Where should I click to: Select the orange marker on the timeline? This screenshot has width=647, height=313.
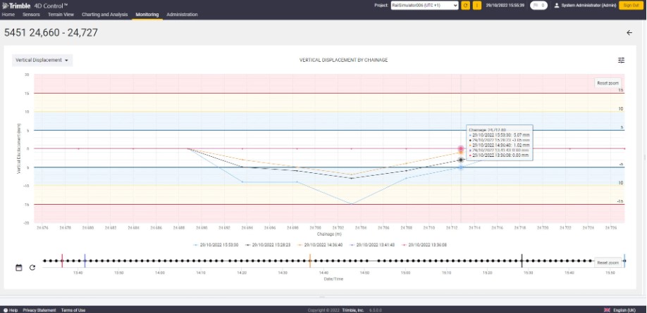309,261
